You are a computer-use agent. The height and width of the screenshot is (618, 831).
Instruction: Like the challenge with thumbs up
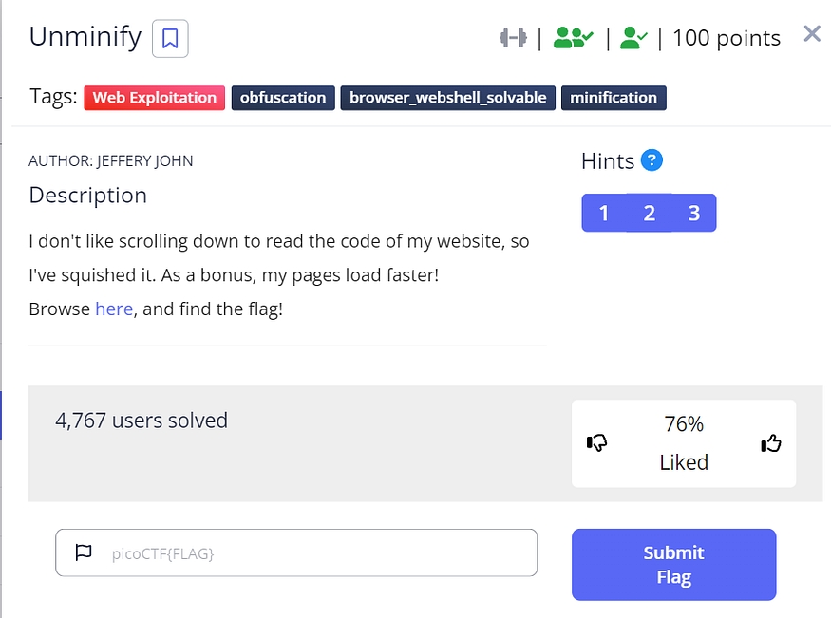pyautogui.click(x=771, y=442)
